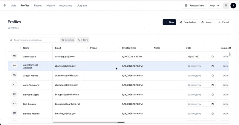Click the horizontal table scrollbar

[x=89, y=122]
